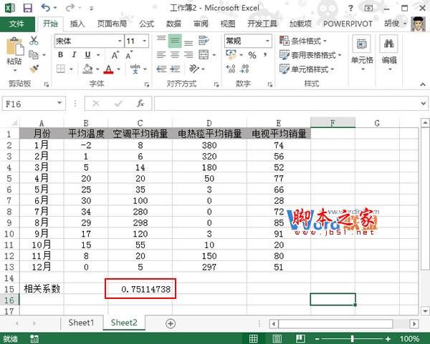430x344 pixels.
Task: Click the green 文件 File button
Action: (17, 23)
